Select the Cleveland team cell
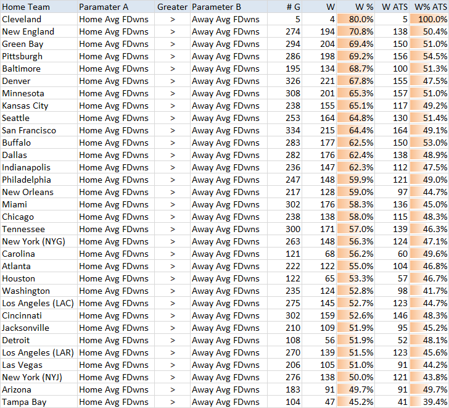 click(39, 19)
